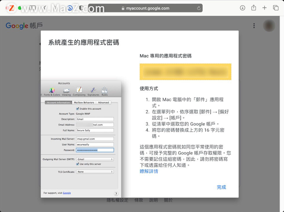Open the TLS Certificate dropdown
The height and width of the screenshot is (212, 284).
(95, 172)
